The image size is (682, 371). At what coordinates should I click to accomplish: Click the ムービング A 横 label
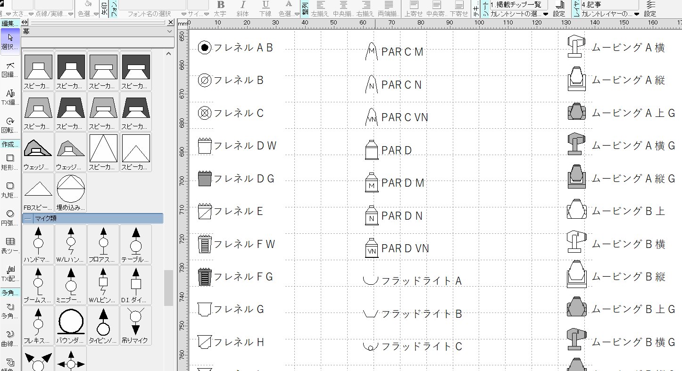tap(628, 48)
